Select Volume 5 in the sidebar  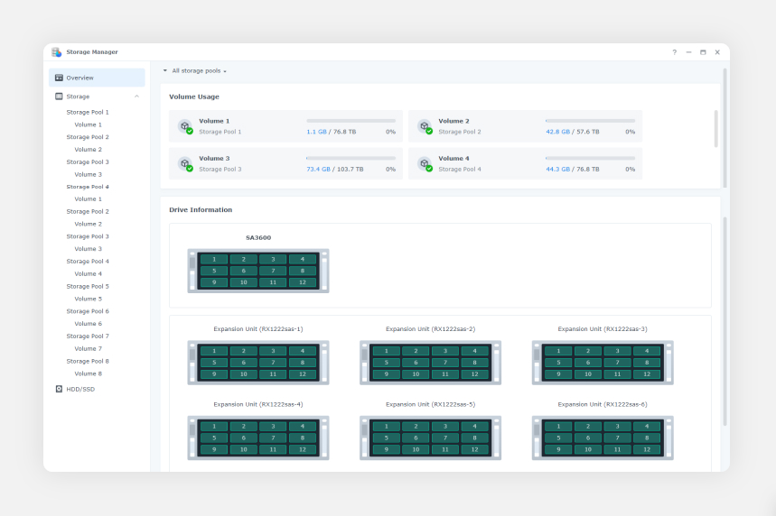[89, 299]
